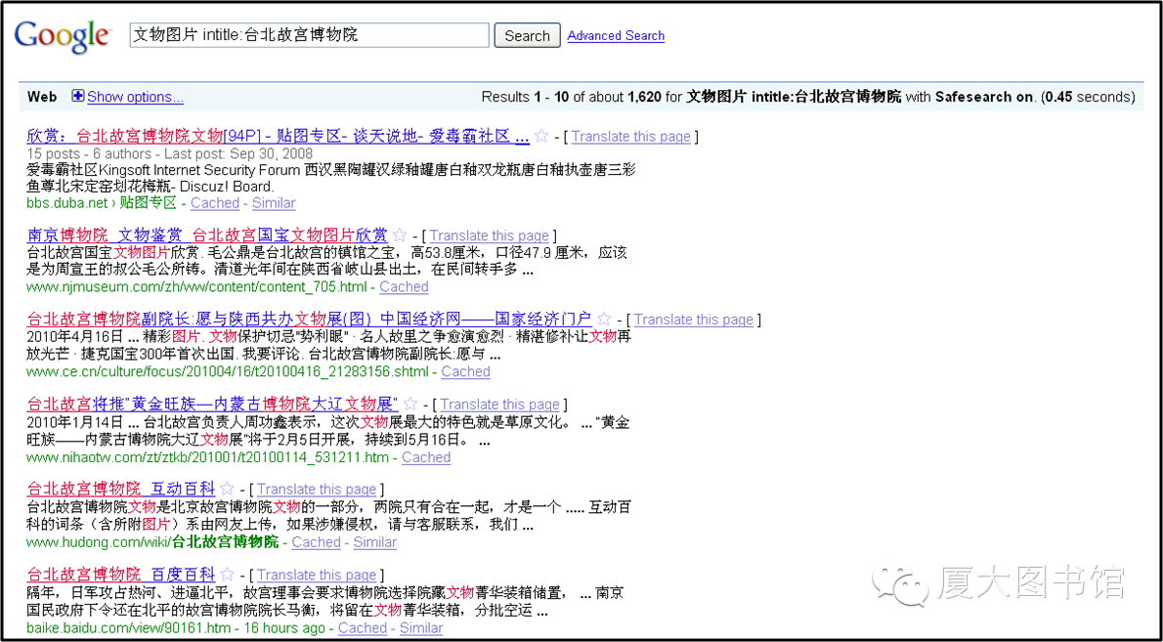Translate the 互动百科 result page
This screenshot has width=1163, height=642.
[x=317, y=490]
